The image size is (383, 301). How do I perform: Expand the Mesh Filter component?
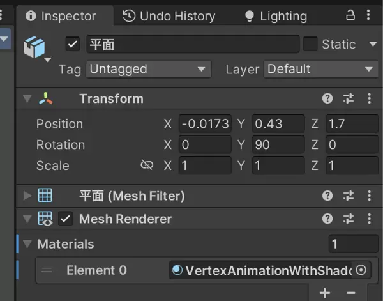[x=27, y=196]
